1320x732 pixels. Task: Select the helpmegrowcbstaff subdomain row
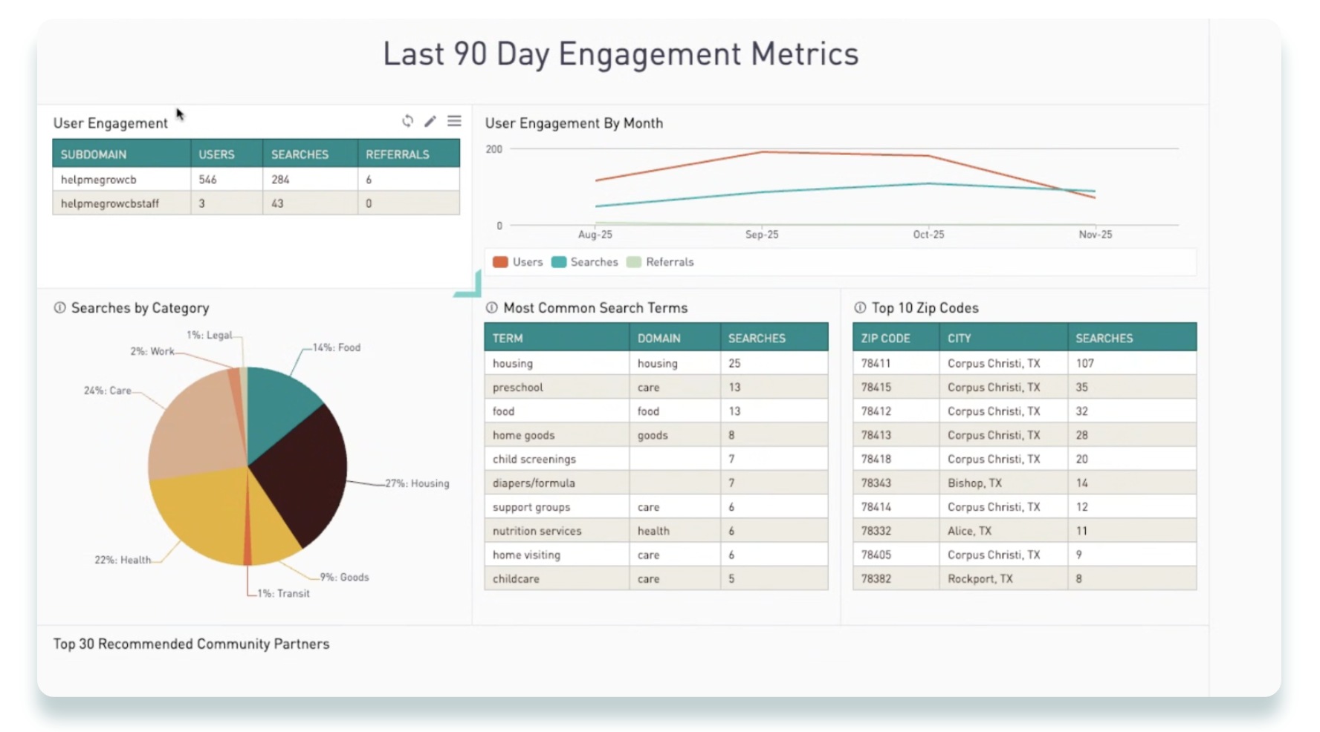[x=110, y=203]
